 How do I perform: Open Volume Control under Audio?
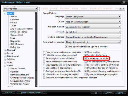pyautogui.click(x=18, y=69)
